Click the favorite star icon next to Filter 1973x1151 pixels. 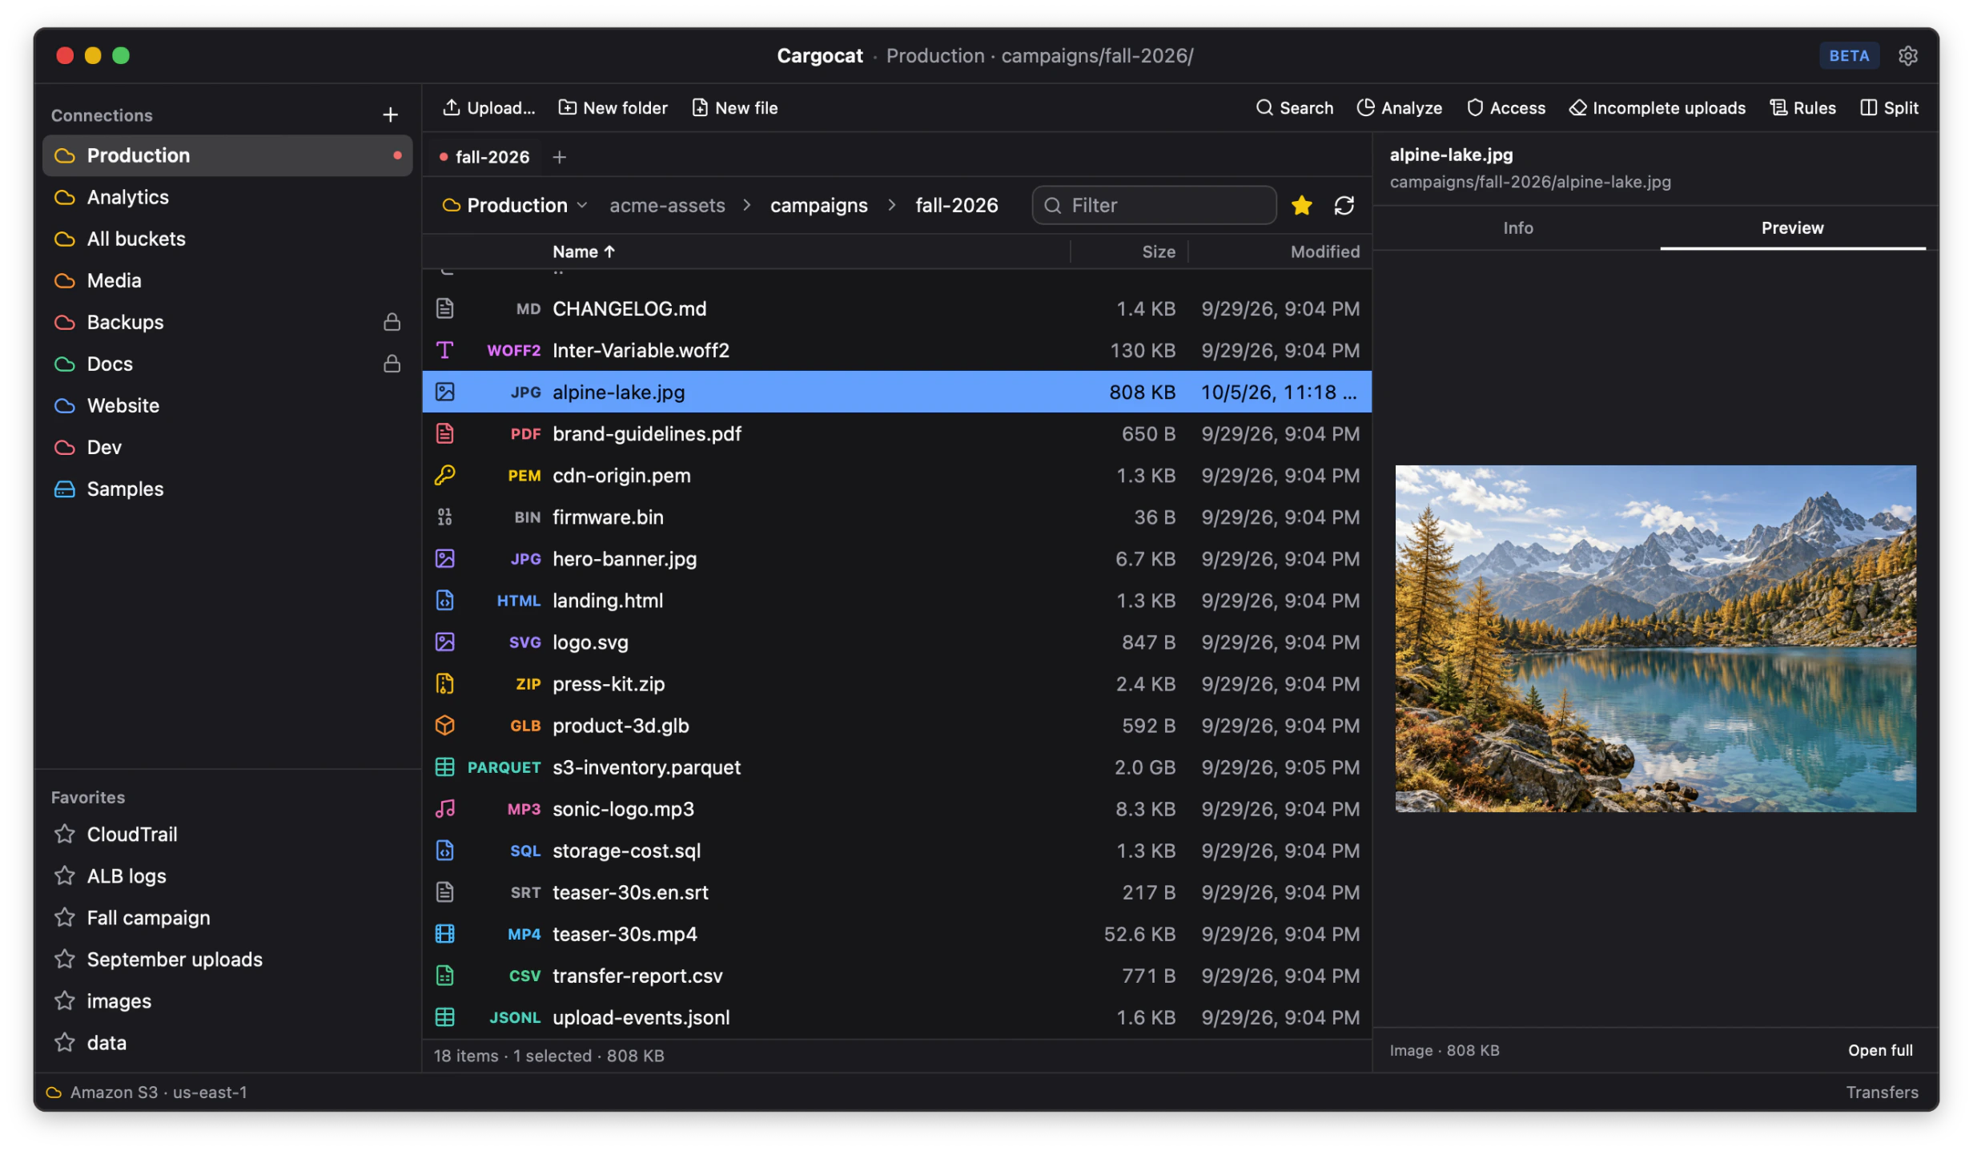pyautogui.click(x=1301, y=206)
